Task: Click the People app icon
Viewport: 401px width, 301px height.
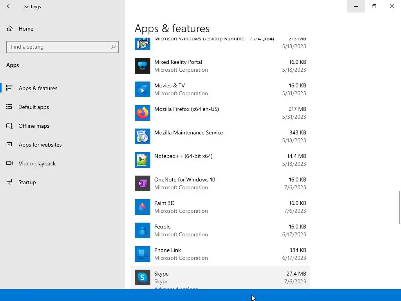Action: tap(143, 230)
